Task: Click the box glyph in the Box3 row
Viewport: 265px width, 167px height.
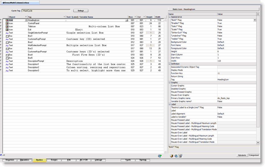Action: pyautogui.click(x=7, y=49)
